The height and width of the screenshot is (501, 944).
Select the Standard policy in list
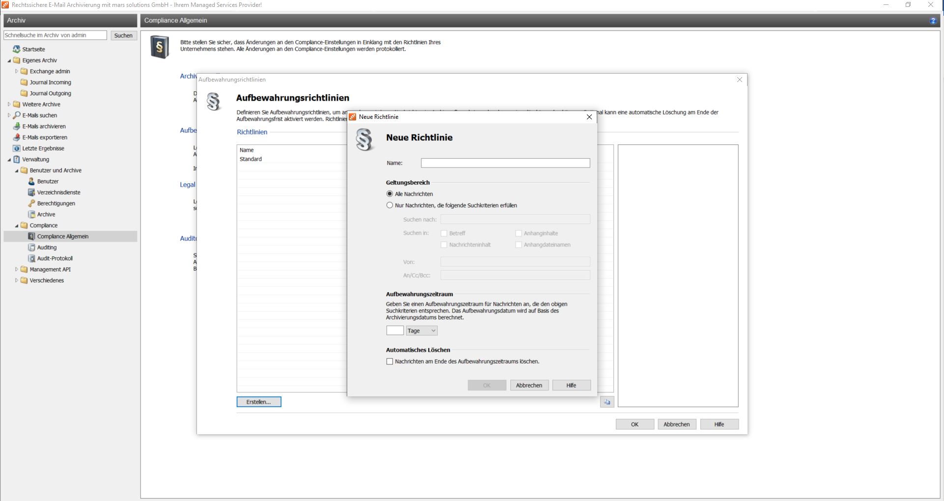pos(251,159)
